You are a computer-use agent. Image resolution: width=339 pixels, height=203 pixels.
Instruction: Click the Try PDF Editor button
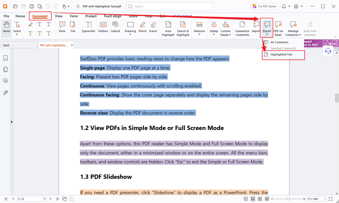265,6
